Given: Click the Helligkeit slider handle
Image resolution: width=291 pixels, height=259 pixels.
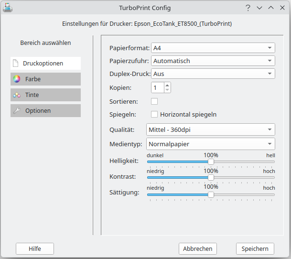Looking at the screenshot, I should point(211,162).
